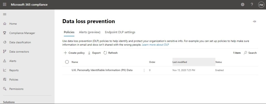The width and height of the screenshot is (266, 104).
Task: Open Compliance Manager trophy icon
Action: pos(5,33)
